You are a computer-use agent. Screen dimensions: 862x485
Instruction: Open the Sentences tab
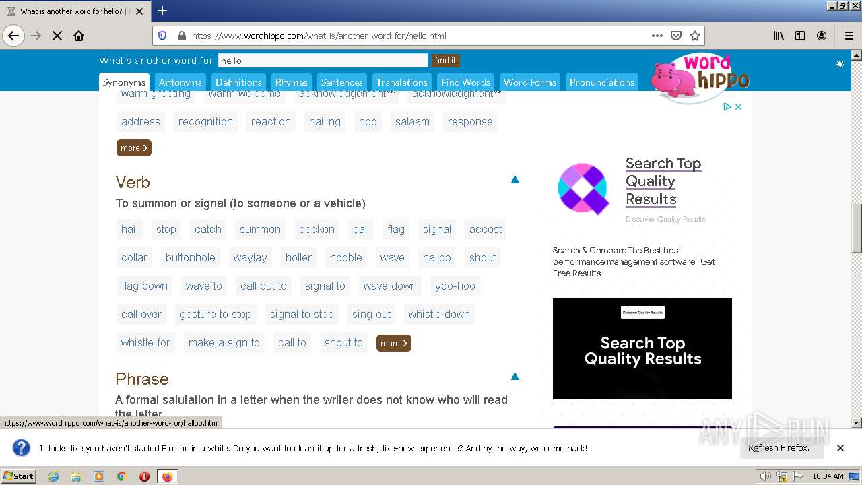[342, 82]
